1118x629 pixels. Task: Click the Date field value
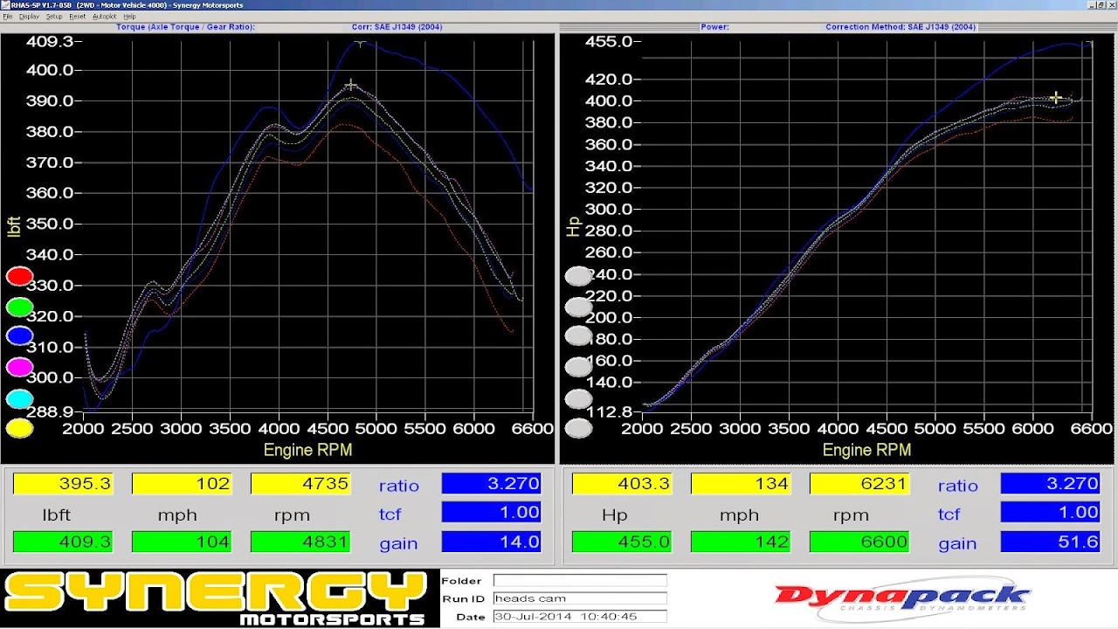point(580,617)
